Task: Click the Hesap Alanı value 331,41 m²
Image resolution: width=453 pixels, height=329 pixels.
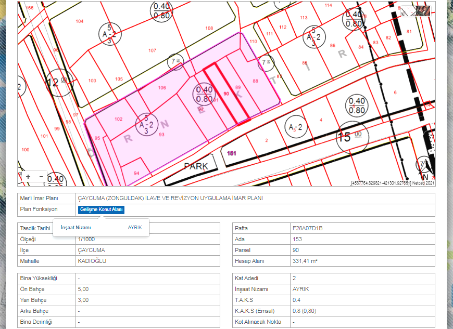Action: click(x=305, y=261)
